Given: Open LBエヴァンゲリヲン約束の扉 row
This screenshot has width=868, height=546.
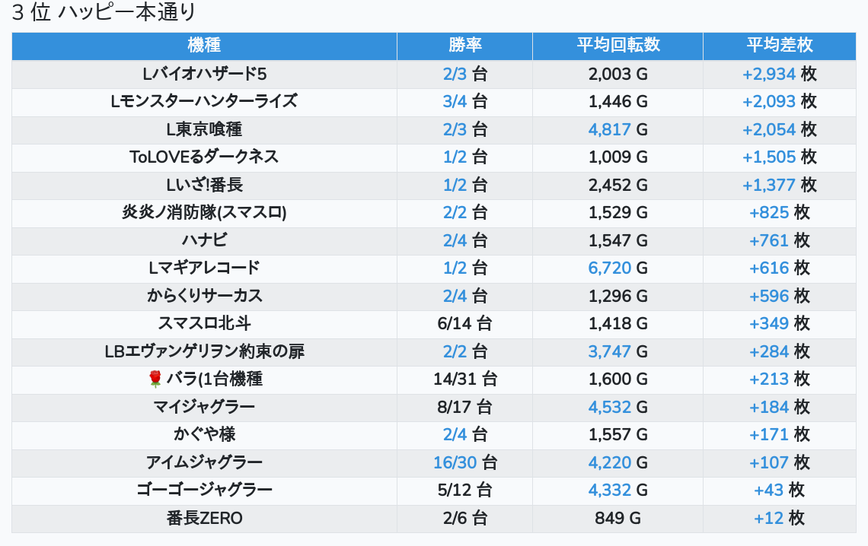Looking at the screenshot, I should pos(204,351).
